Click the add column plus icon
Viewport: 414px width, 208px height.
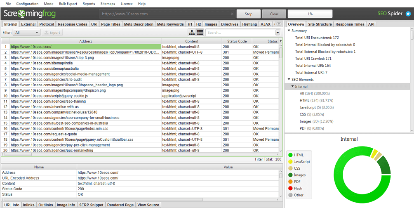[280, 41]
